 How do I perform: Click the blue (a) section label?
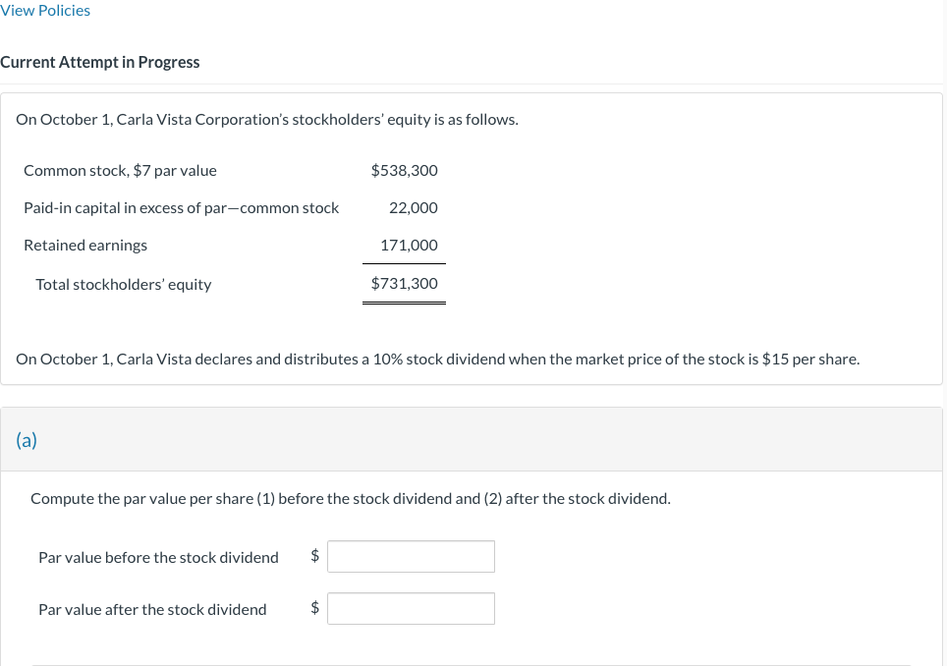[x=27, y=439]
